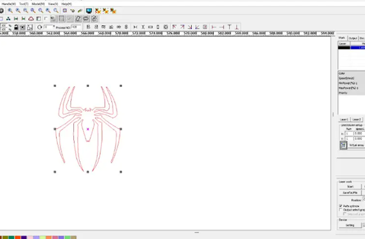Click the gear settings toolbar icon

click(x=94, y=19)
